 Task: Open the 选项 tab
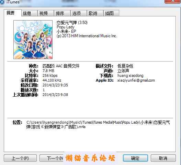click(x=79, y=13)
